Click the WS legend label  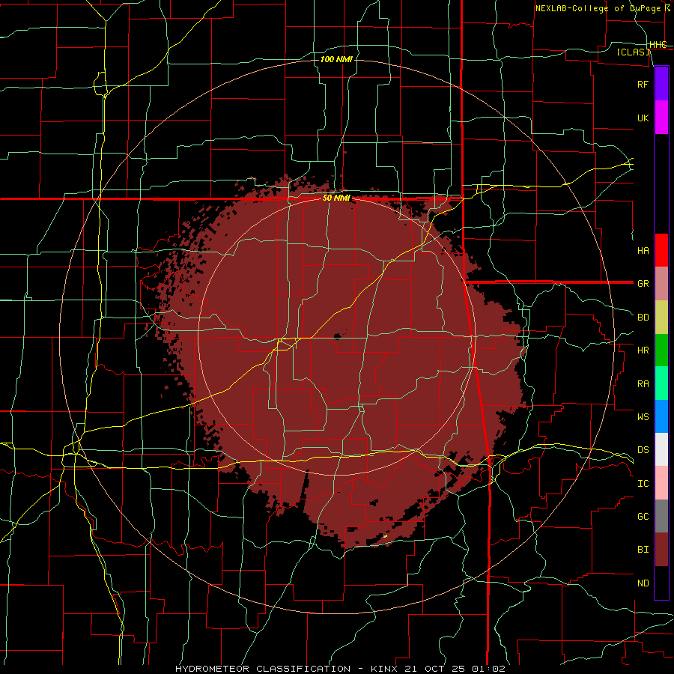643,416
